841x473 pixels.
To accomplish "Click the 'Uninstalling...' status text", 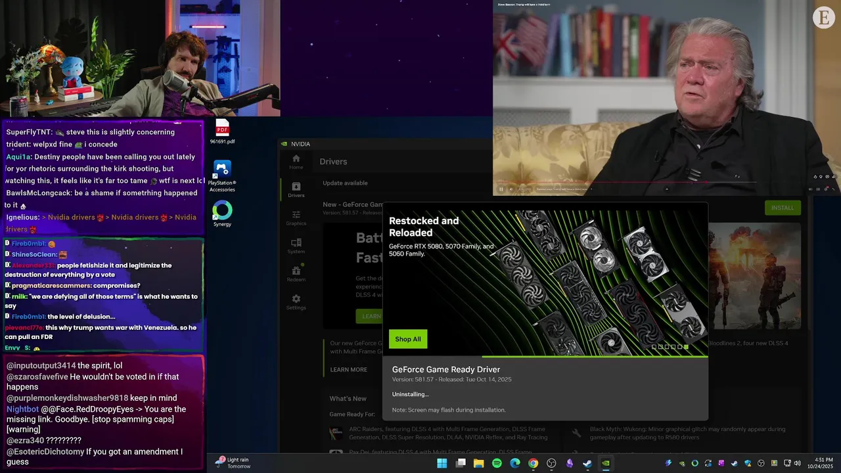I will tap(411, 394).
